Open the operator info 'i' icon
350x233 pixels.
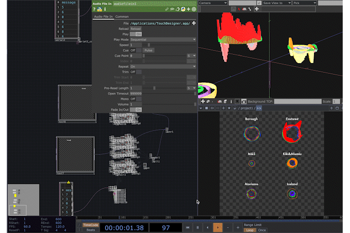click(105, 9)
